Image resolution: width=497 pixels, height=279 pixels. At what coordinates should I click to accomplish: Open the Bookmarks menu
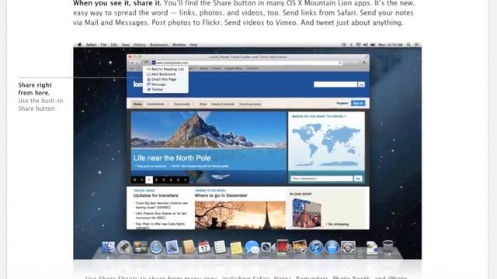158,45
